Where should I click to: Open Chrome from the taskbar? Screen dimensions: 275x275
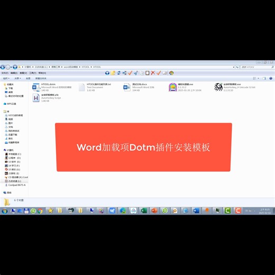[40, 211]
